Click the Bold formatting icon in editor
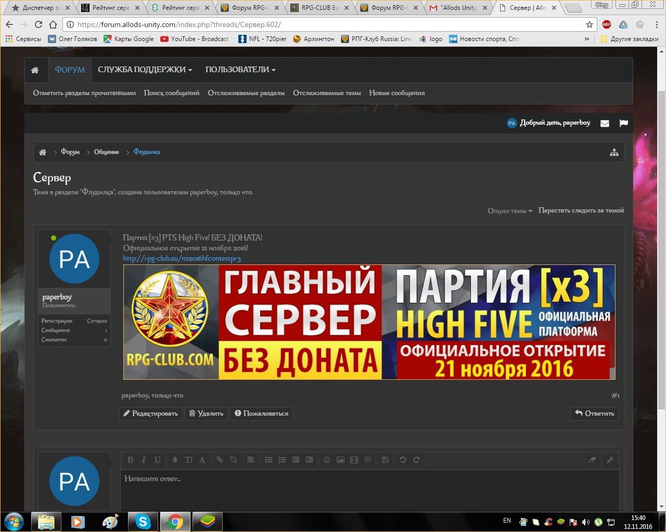 coord(131,460)
